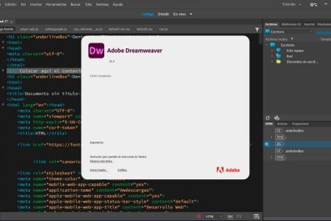Image resolution: width=331 pixels, height=221 pixels.
Task: Expand the Este equipo tree node
Action: click(272, 50)
